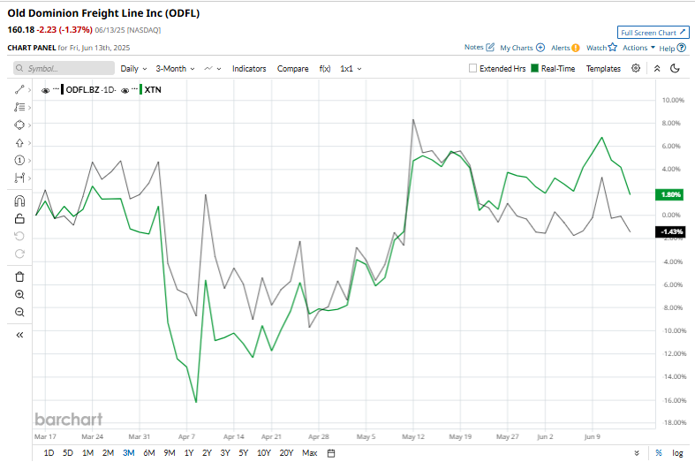
Task: Enable the Extended Hrs checkbox
Action: pos(473,68)
